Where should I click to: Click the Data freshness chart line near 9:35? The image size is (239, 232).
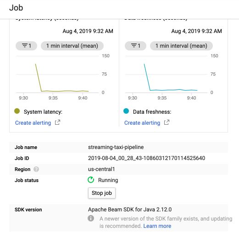[162, 90]
